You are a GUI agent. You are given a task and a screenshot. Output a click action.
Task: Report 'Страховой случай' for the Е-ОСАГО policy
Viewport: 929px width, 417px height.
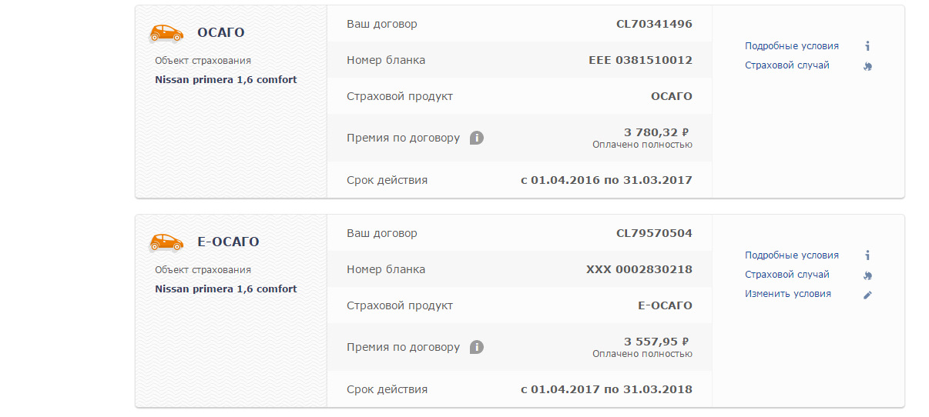pos(786,275)
